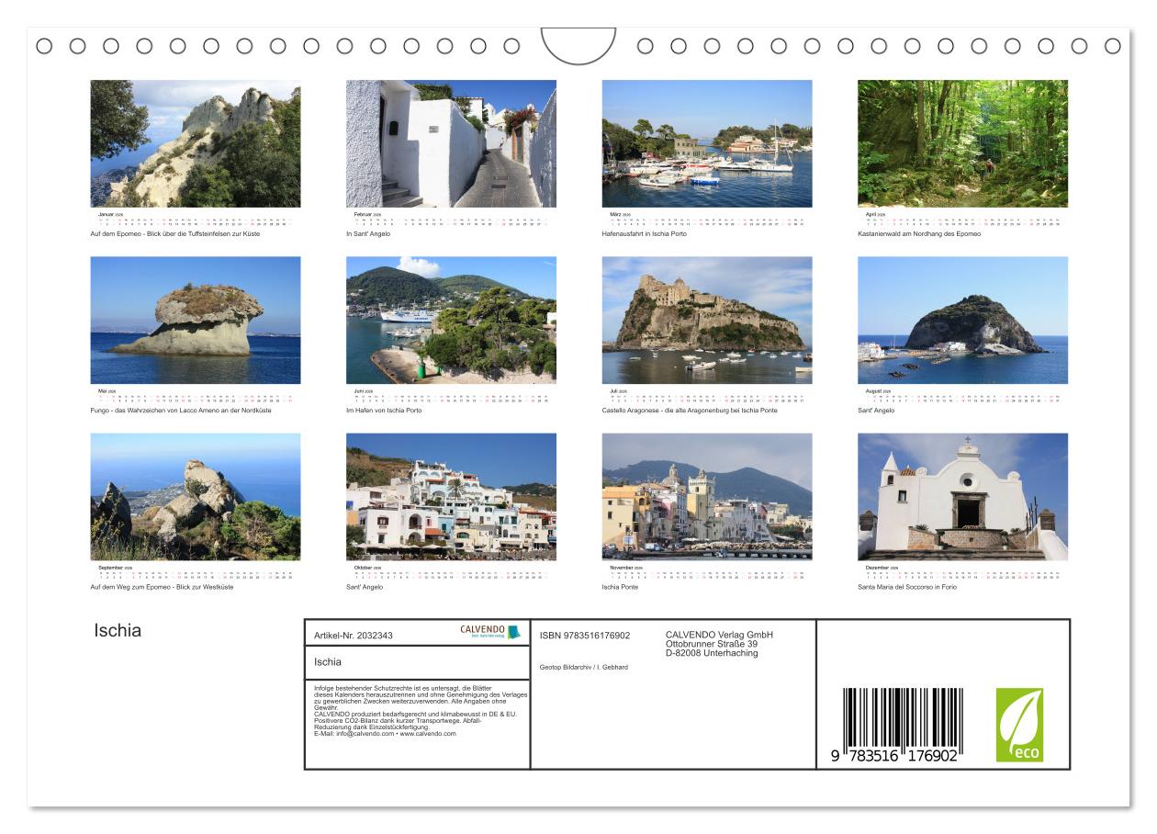The width and height of the screenshot is (1157, 834).
Task: Select the Februar Sant' Angelo alley photo
Action: 451,143
